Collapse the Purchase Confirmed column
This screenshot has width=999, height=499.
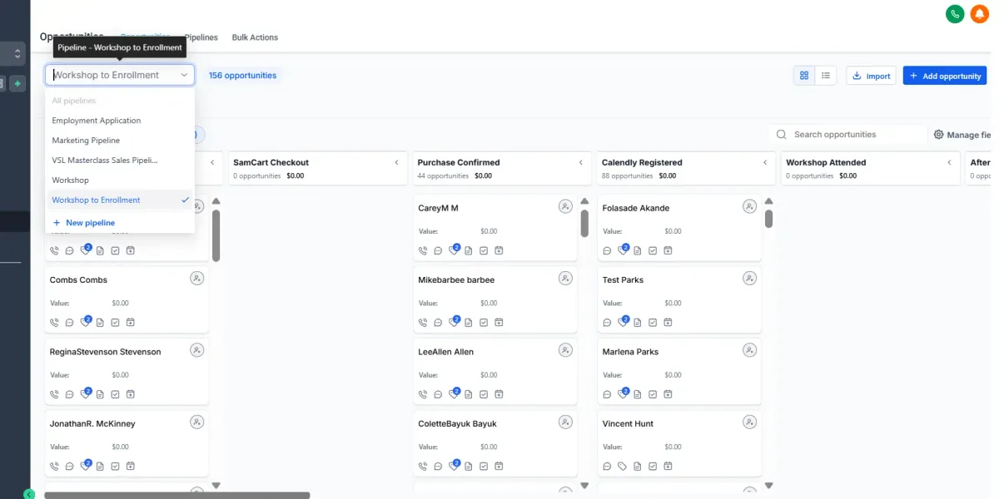(x=581, y=162)
